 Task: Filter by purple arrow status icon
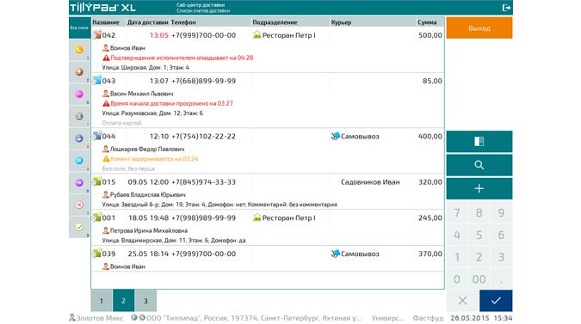pos(79,183)
